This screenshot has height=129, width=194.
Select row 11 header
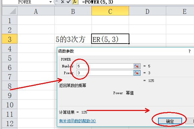pos(10,114)
